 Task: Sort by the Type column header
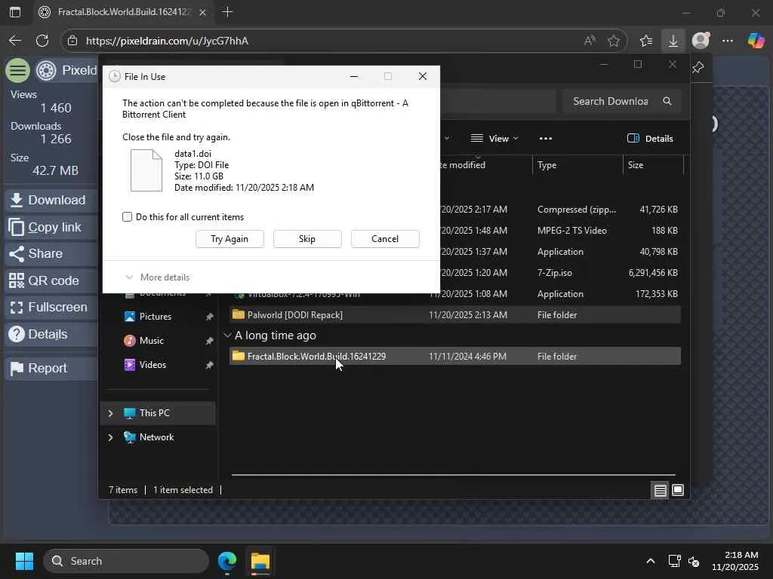[x=577, y=165]
